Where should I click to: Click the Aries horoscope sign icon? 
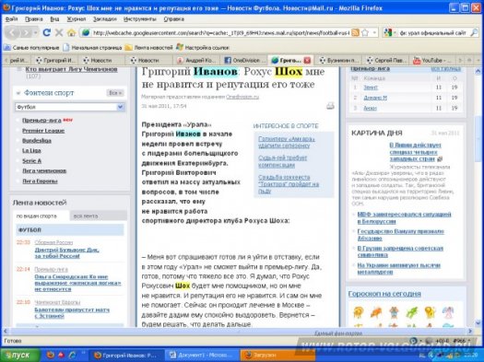(359, 312)
